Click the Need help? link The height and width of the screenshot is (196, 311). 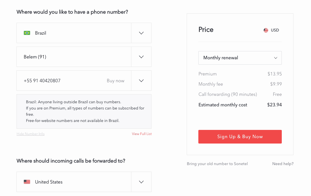[x=283, y=164]
